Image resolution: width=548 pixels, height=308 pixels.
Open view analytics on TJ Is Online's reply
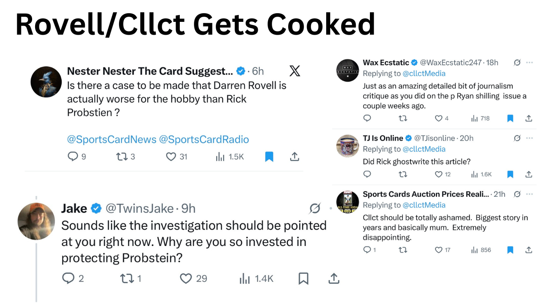pos(474,175)
